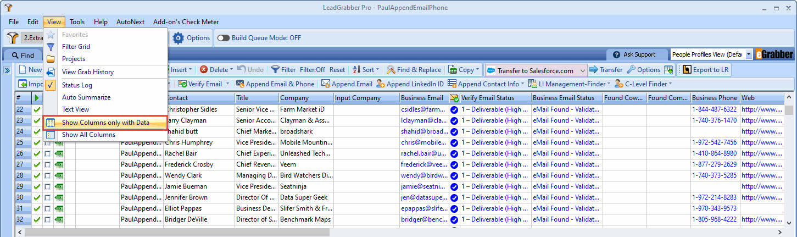Choose Text View menu entry
The image size is (797, 237).
coord(76,109)
